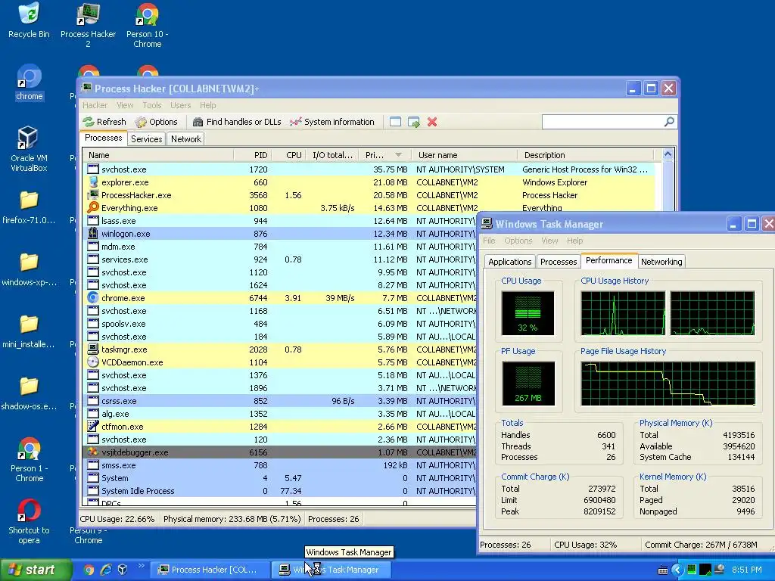Select the lsass.exe row
The height and width of the screenshot is (581, 775).
281,221
